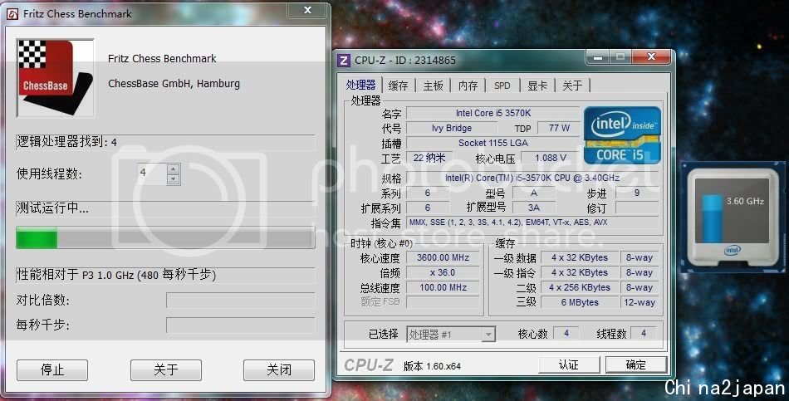
Task: Minimize the CPU-Z window
Action: pyautogui.click(x=598, y=57)
